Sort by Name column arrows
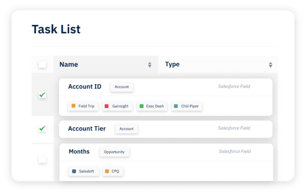 coord(150,65)
